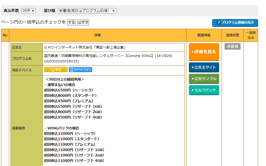Click the No column header

pos(5,35)
